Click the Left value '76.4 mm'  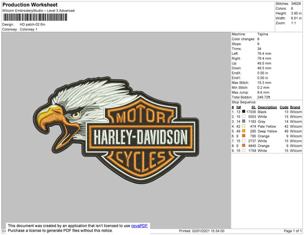tap(264, 54)
